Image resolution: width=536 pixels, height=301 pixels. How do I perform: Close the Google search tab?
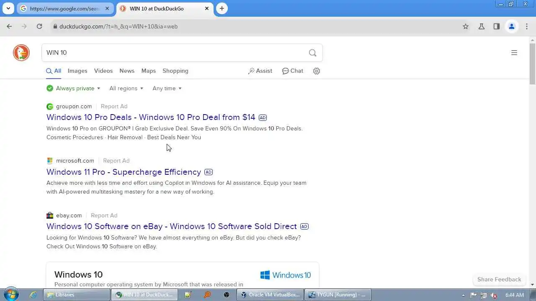click(x=107, y=8)
